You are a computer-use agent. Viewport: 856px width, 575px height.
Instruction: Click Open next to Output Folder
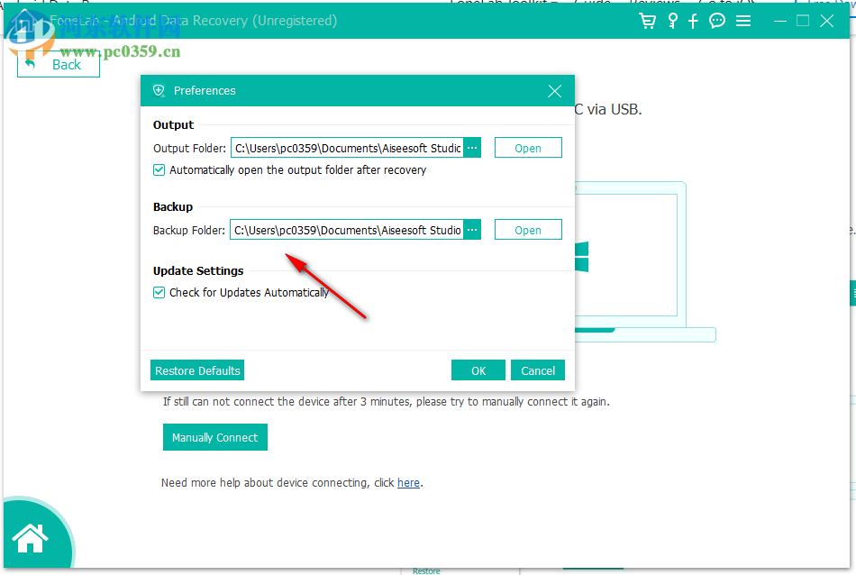pyautogui.click(x=528, y=147)
